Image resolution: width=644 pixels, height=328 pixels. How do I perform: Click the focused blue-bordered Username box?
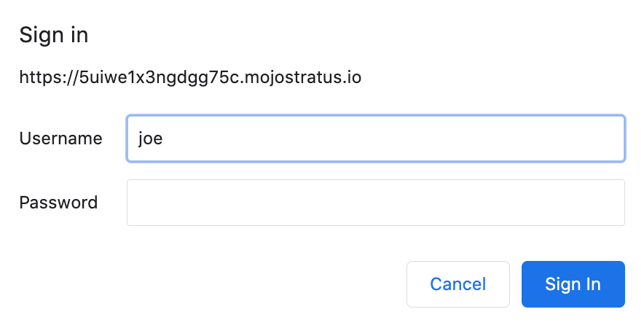click(x=376, y=138)
